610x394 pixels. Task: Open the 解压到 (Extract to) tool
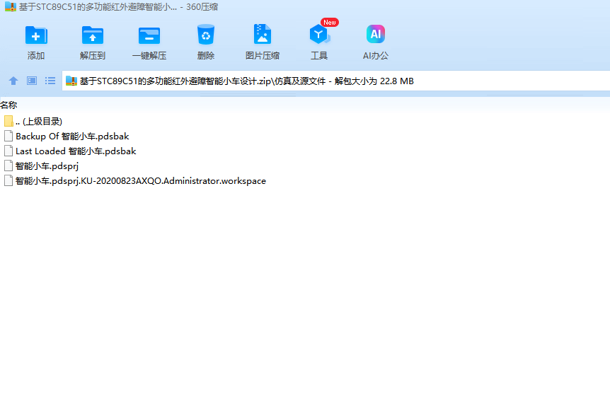tap(92, 42)
